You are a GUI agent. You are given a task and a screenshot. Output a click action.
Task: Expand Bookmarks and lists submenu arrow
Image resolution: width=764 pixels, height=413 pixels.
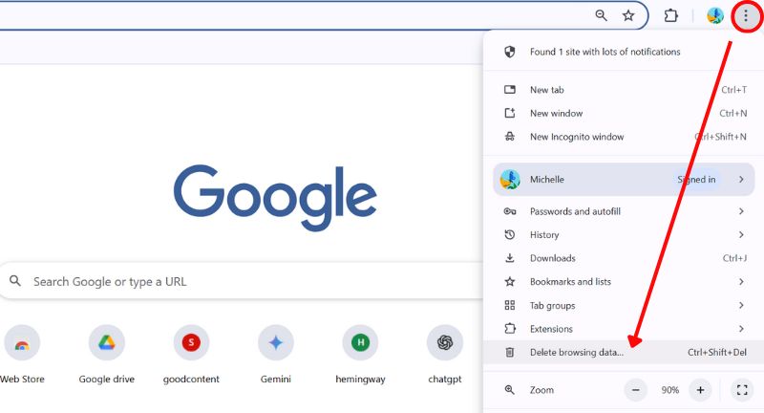tap(741, 281)
